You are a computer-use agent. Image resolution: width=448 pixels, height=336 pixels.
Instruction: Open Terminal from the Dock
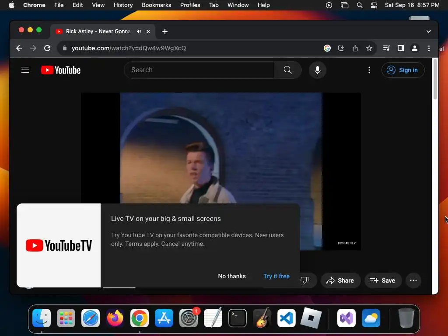(x=238, y=318)
